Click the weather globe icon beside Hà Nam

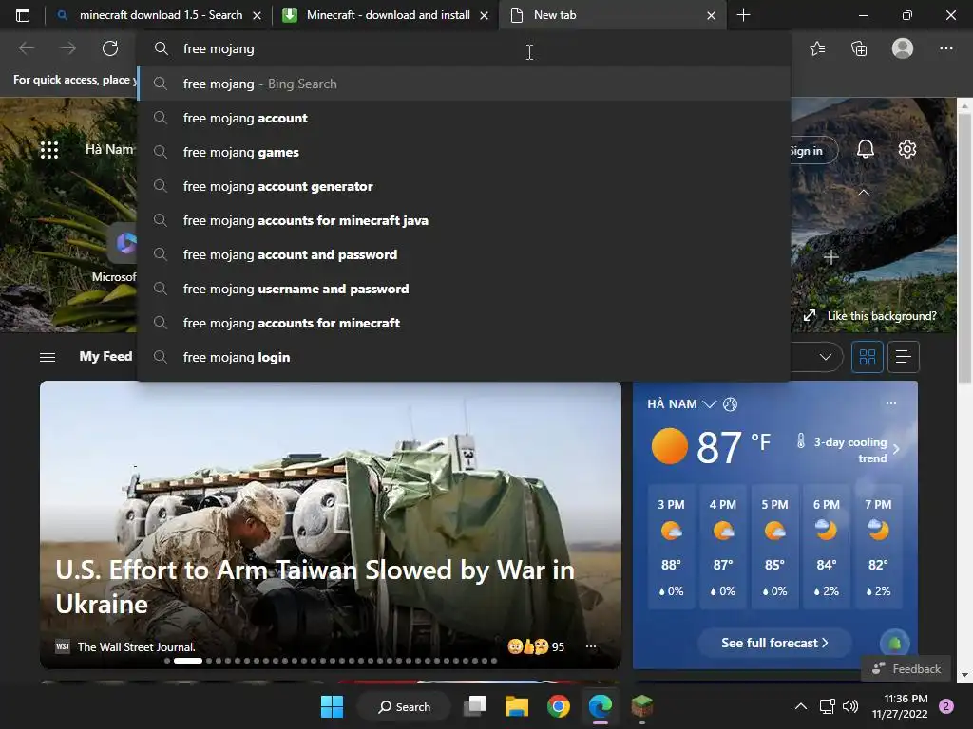[x=731, y=404]
